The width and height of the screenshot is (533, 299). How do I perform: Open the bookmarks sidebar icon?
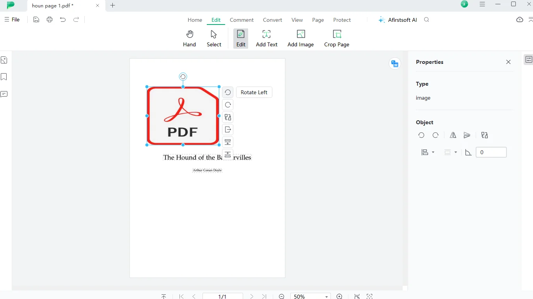[4, 77]
